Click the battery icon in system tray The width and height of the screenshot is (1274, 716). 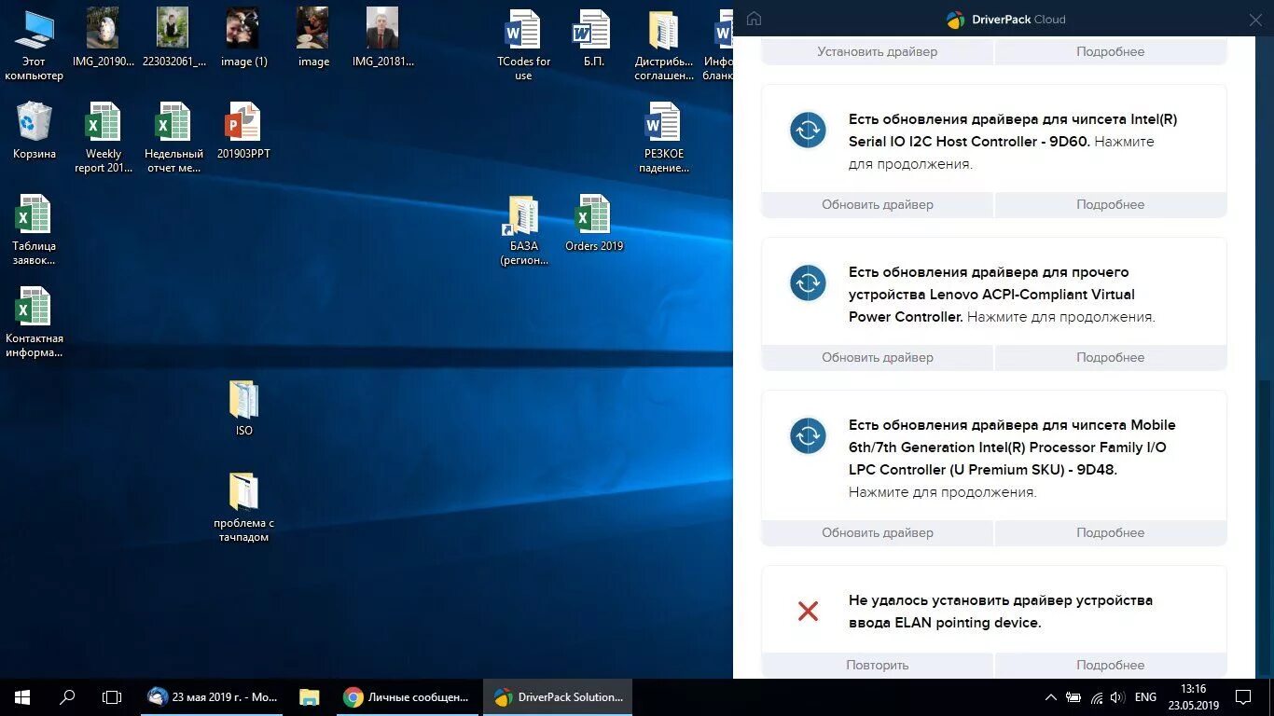click(x=1073, y=697)
